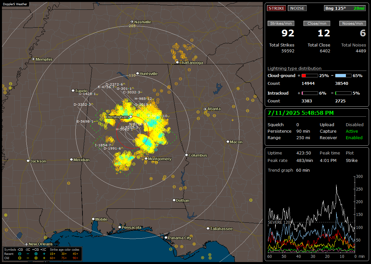Click the Recent +IC plus symbol in legend
Image resolution: width=371 pixels, height=264 pixels.
44,254
